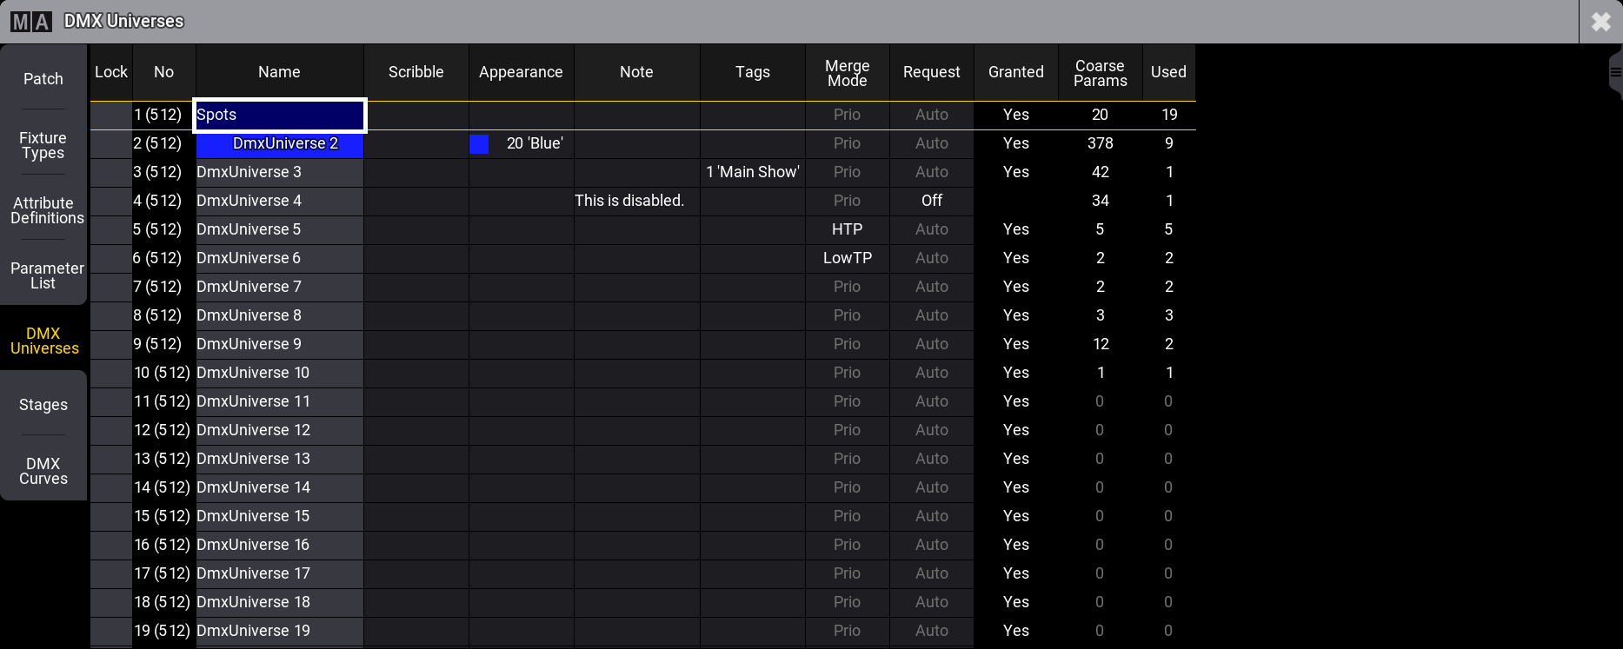Viewport: 1623px width, 649px height.
Task: Toggle Request Off for DmxUniverse 4
Action: click(931, 201)
